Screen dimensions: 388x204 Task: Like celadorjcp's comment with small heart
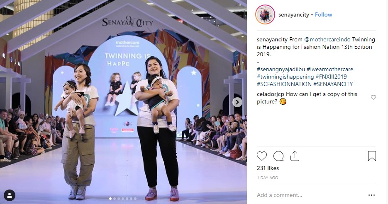pyautogui.click(x=373, y=97)
